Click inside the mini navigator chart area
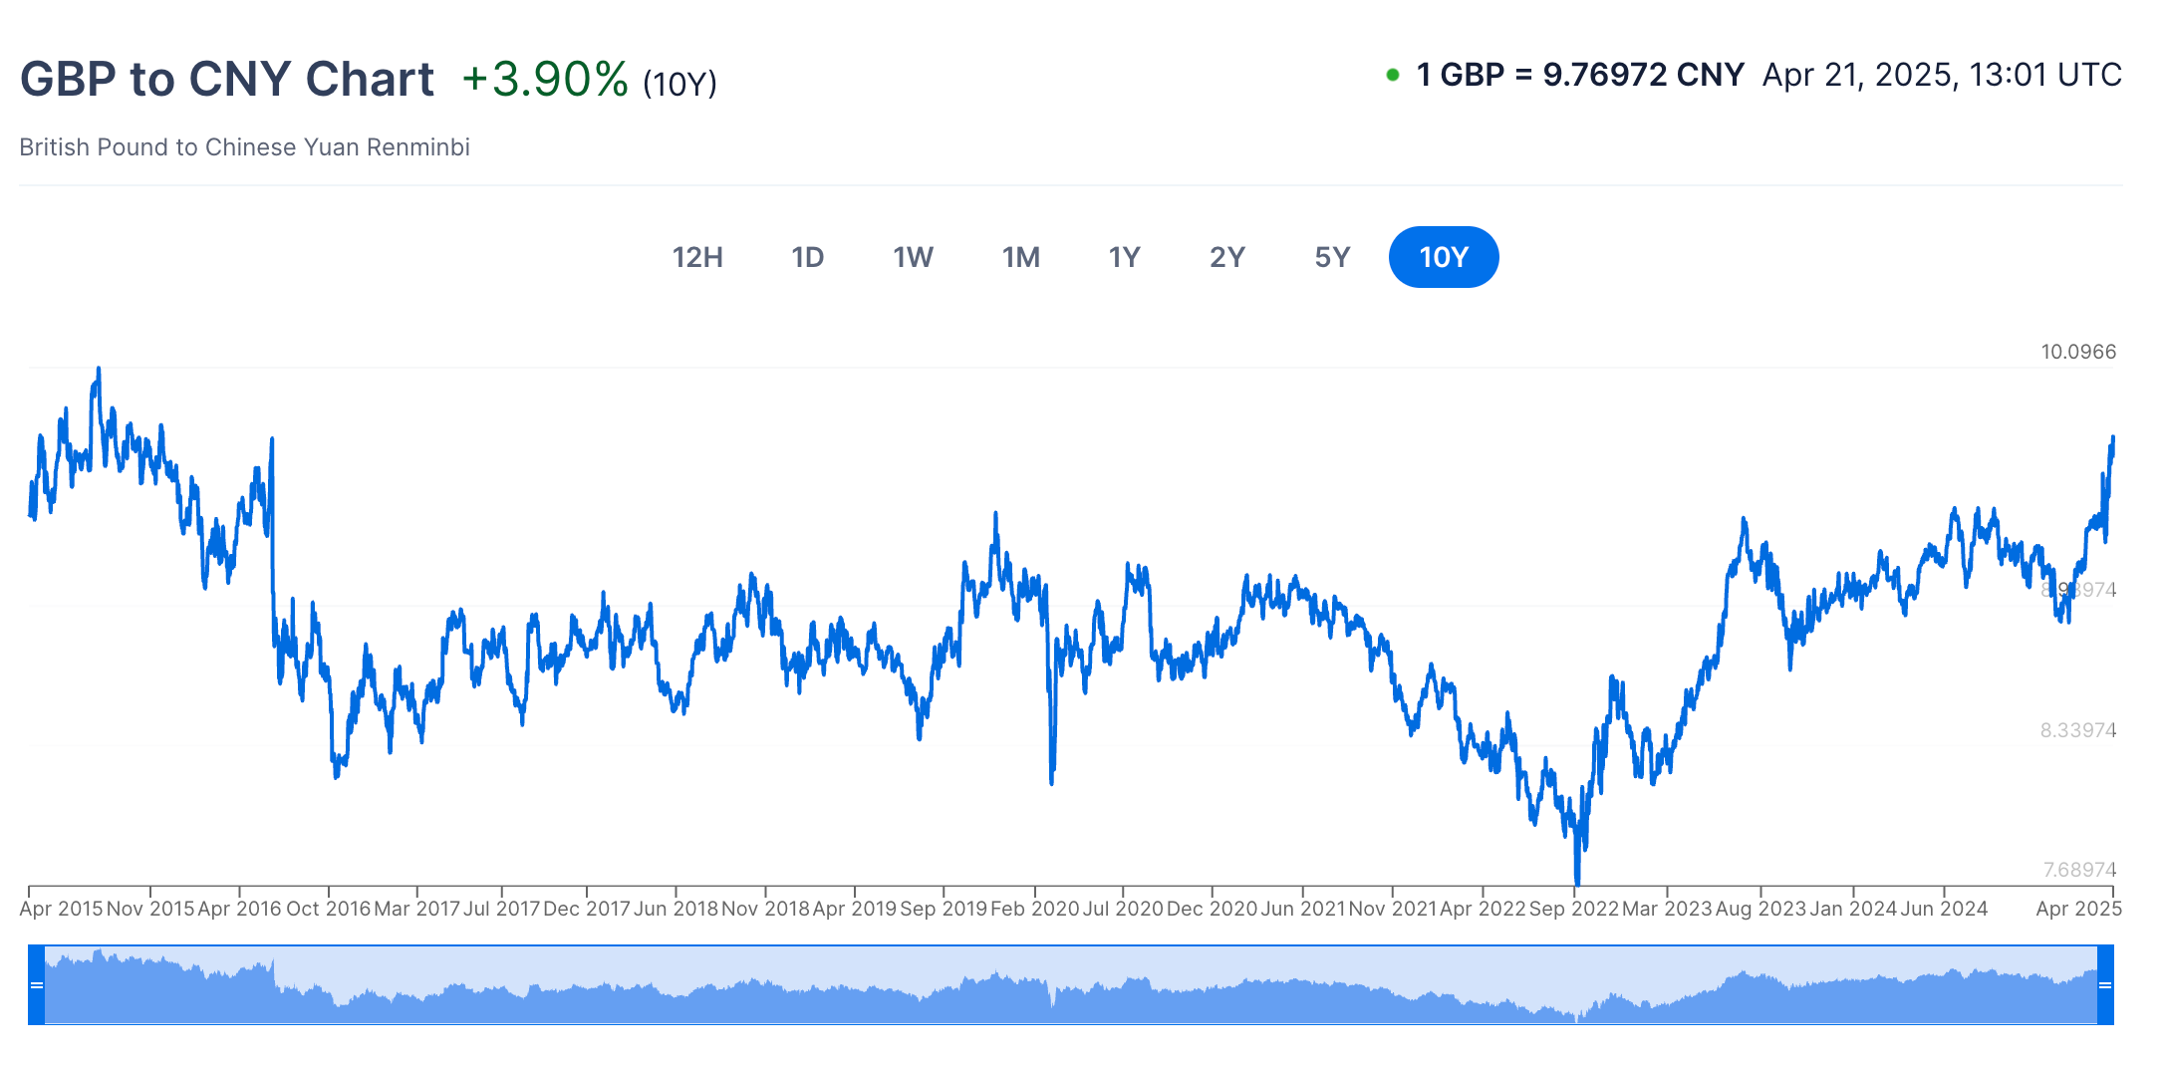The height and width of the screenshot is (1068, 2166). click(x=1071, y=985)
